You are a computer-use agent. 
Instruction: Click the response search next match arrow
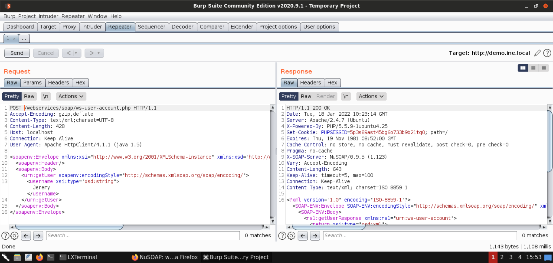[315, 236]
